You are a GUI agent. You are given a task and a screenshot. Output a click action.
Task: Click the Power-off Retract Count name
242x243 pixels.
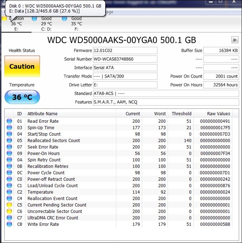(x=51, y=179)
